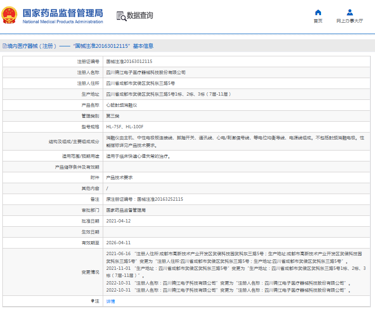Viewport: 375px width, 311px height.
Task: Click the home house icon
Action: click(318, 12)
